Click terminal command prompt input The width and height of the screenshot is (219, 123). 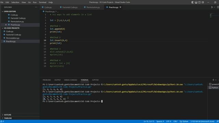[102, 101]
